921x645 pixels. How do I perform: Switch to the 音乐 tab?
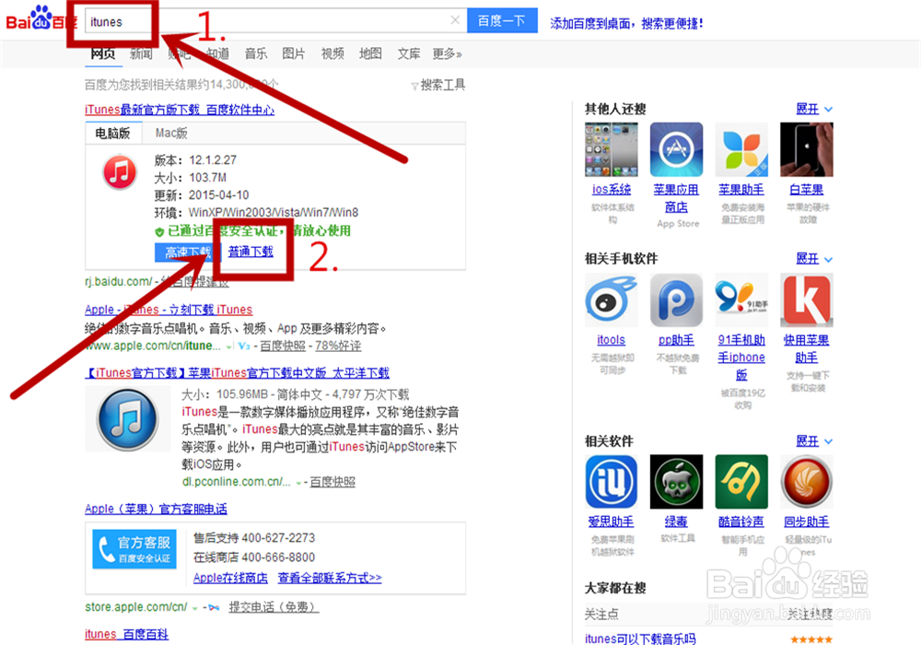[255, 53]
